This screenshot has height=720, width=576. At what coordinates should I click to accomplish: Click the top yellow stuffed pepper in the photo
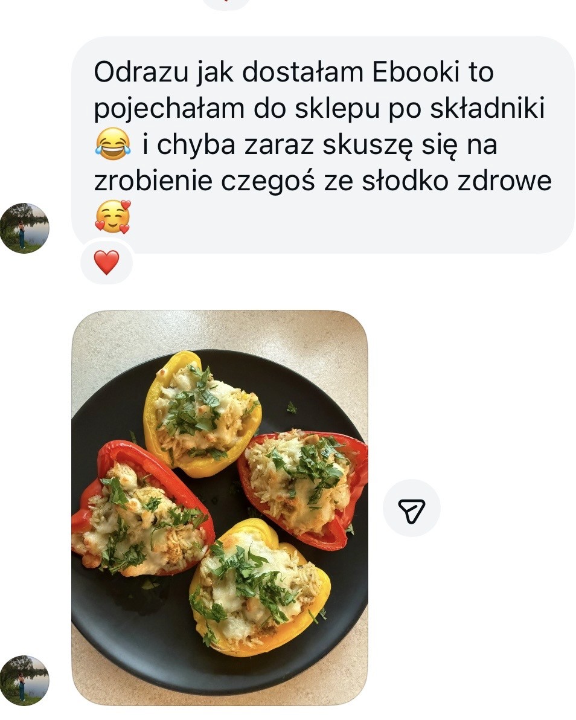pos(202,414)
